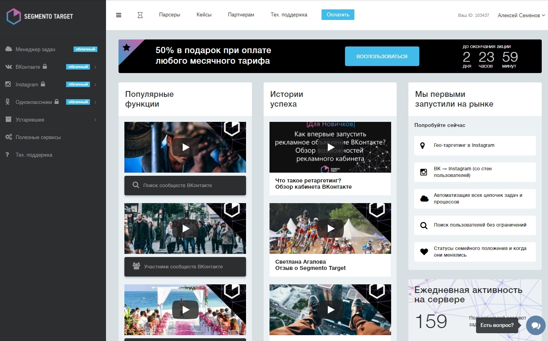Image resolution: width=548 pixels, height=341 pixels.
Task: Click the star icon on promo banner
Action: (126, 48)
